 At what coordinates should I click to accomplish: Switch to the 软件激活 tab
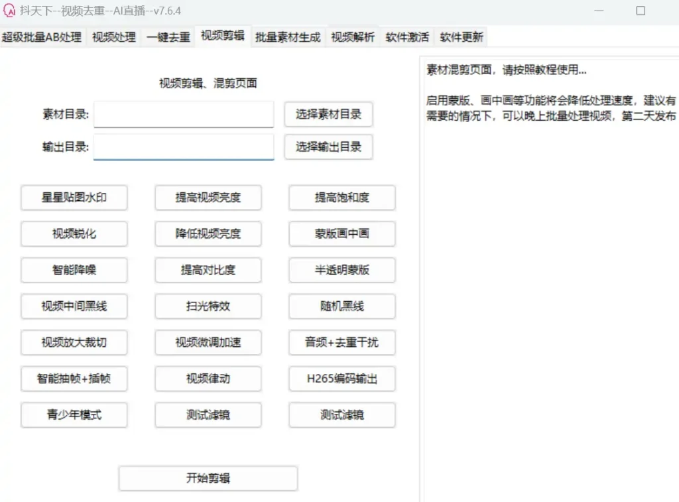(408, 37)
